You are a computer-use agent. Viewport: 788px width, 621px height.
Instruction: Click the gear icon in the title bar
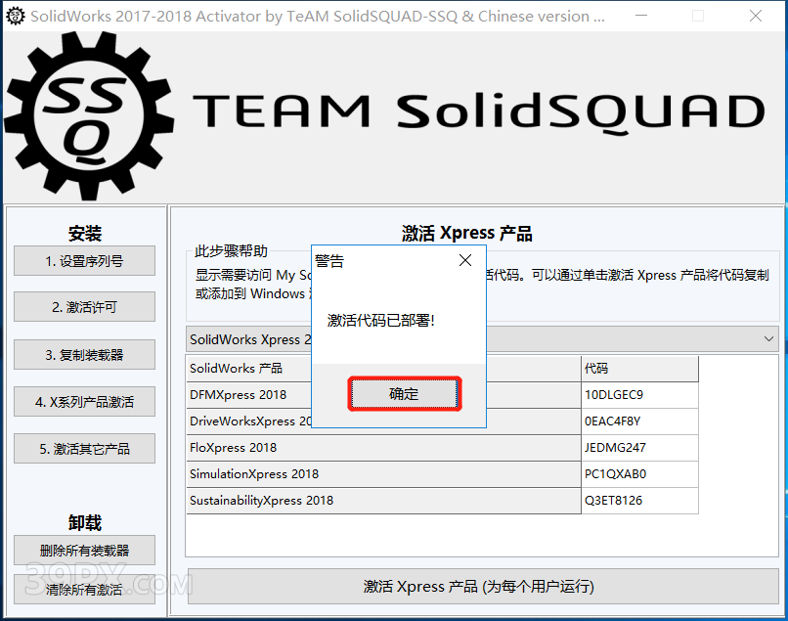tap(15, 16)
